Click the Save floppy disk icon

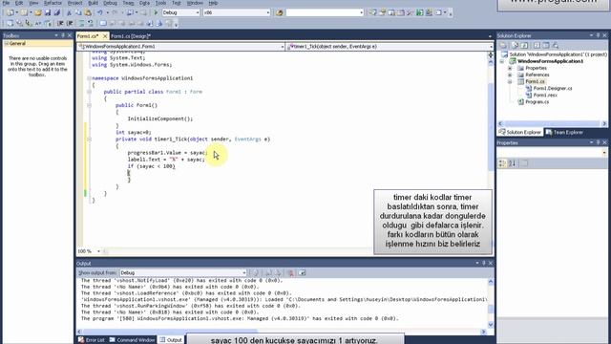pyautogui.click(x=48, y=12)
